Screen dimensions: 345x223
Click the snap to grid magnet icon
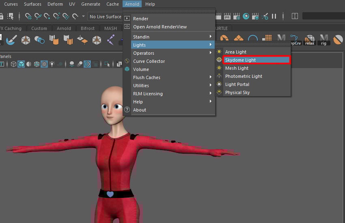(28, 17)
